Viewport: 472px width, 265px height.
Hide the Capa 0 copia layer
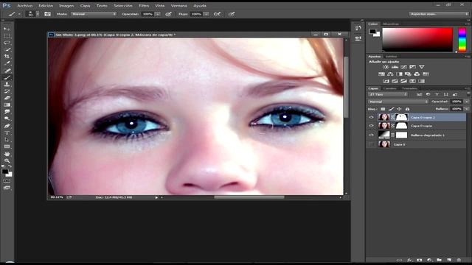[x=371, y=126]
